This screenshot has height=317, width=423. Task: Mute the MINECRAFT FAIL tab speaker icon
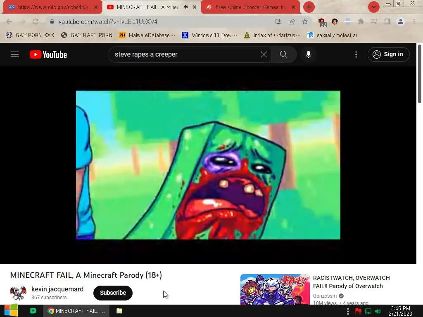click(185, 7)
